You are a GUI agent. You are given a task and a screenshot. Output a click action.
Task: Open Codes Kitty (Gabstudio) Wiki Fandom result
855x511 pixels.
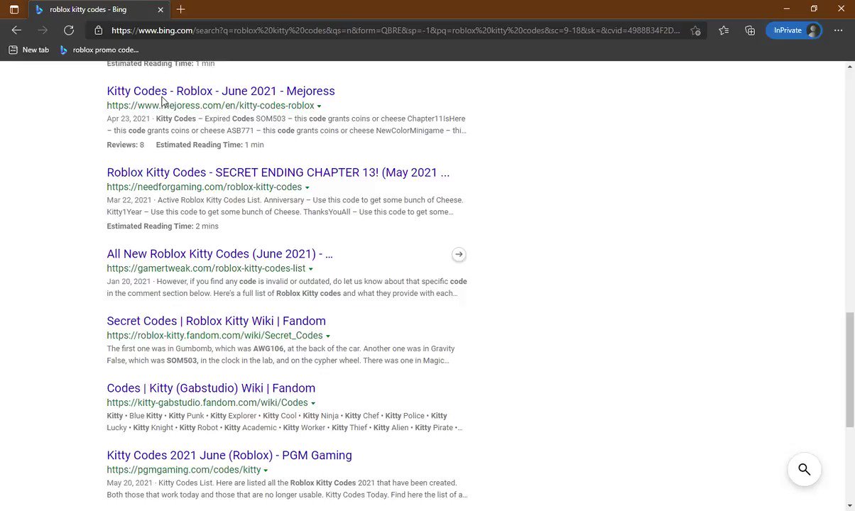coord(211,388)
